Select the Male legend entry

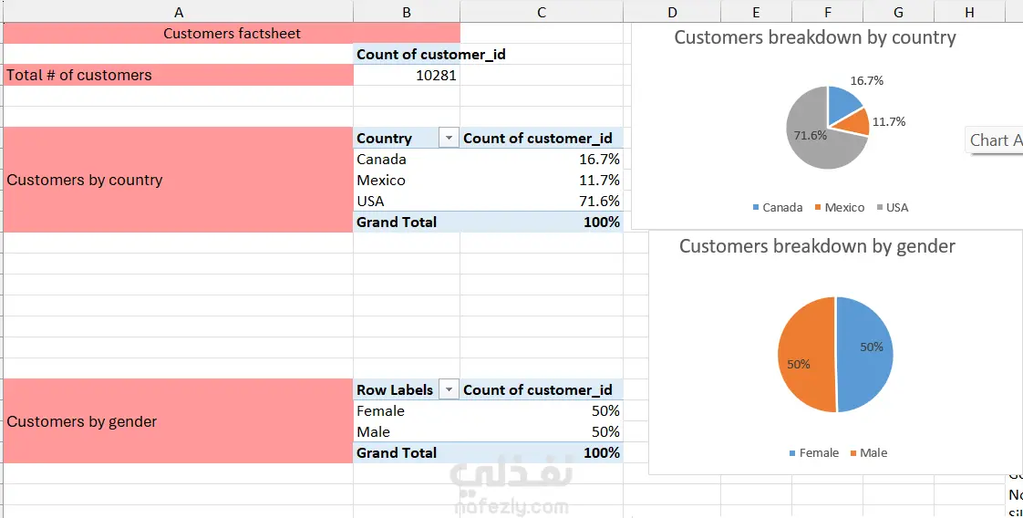tap(867, 453)
